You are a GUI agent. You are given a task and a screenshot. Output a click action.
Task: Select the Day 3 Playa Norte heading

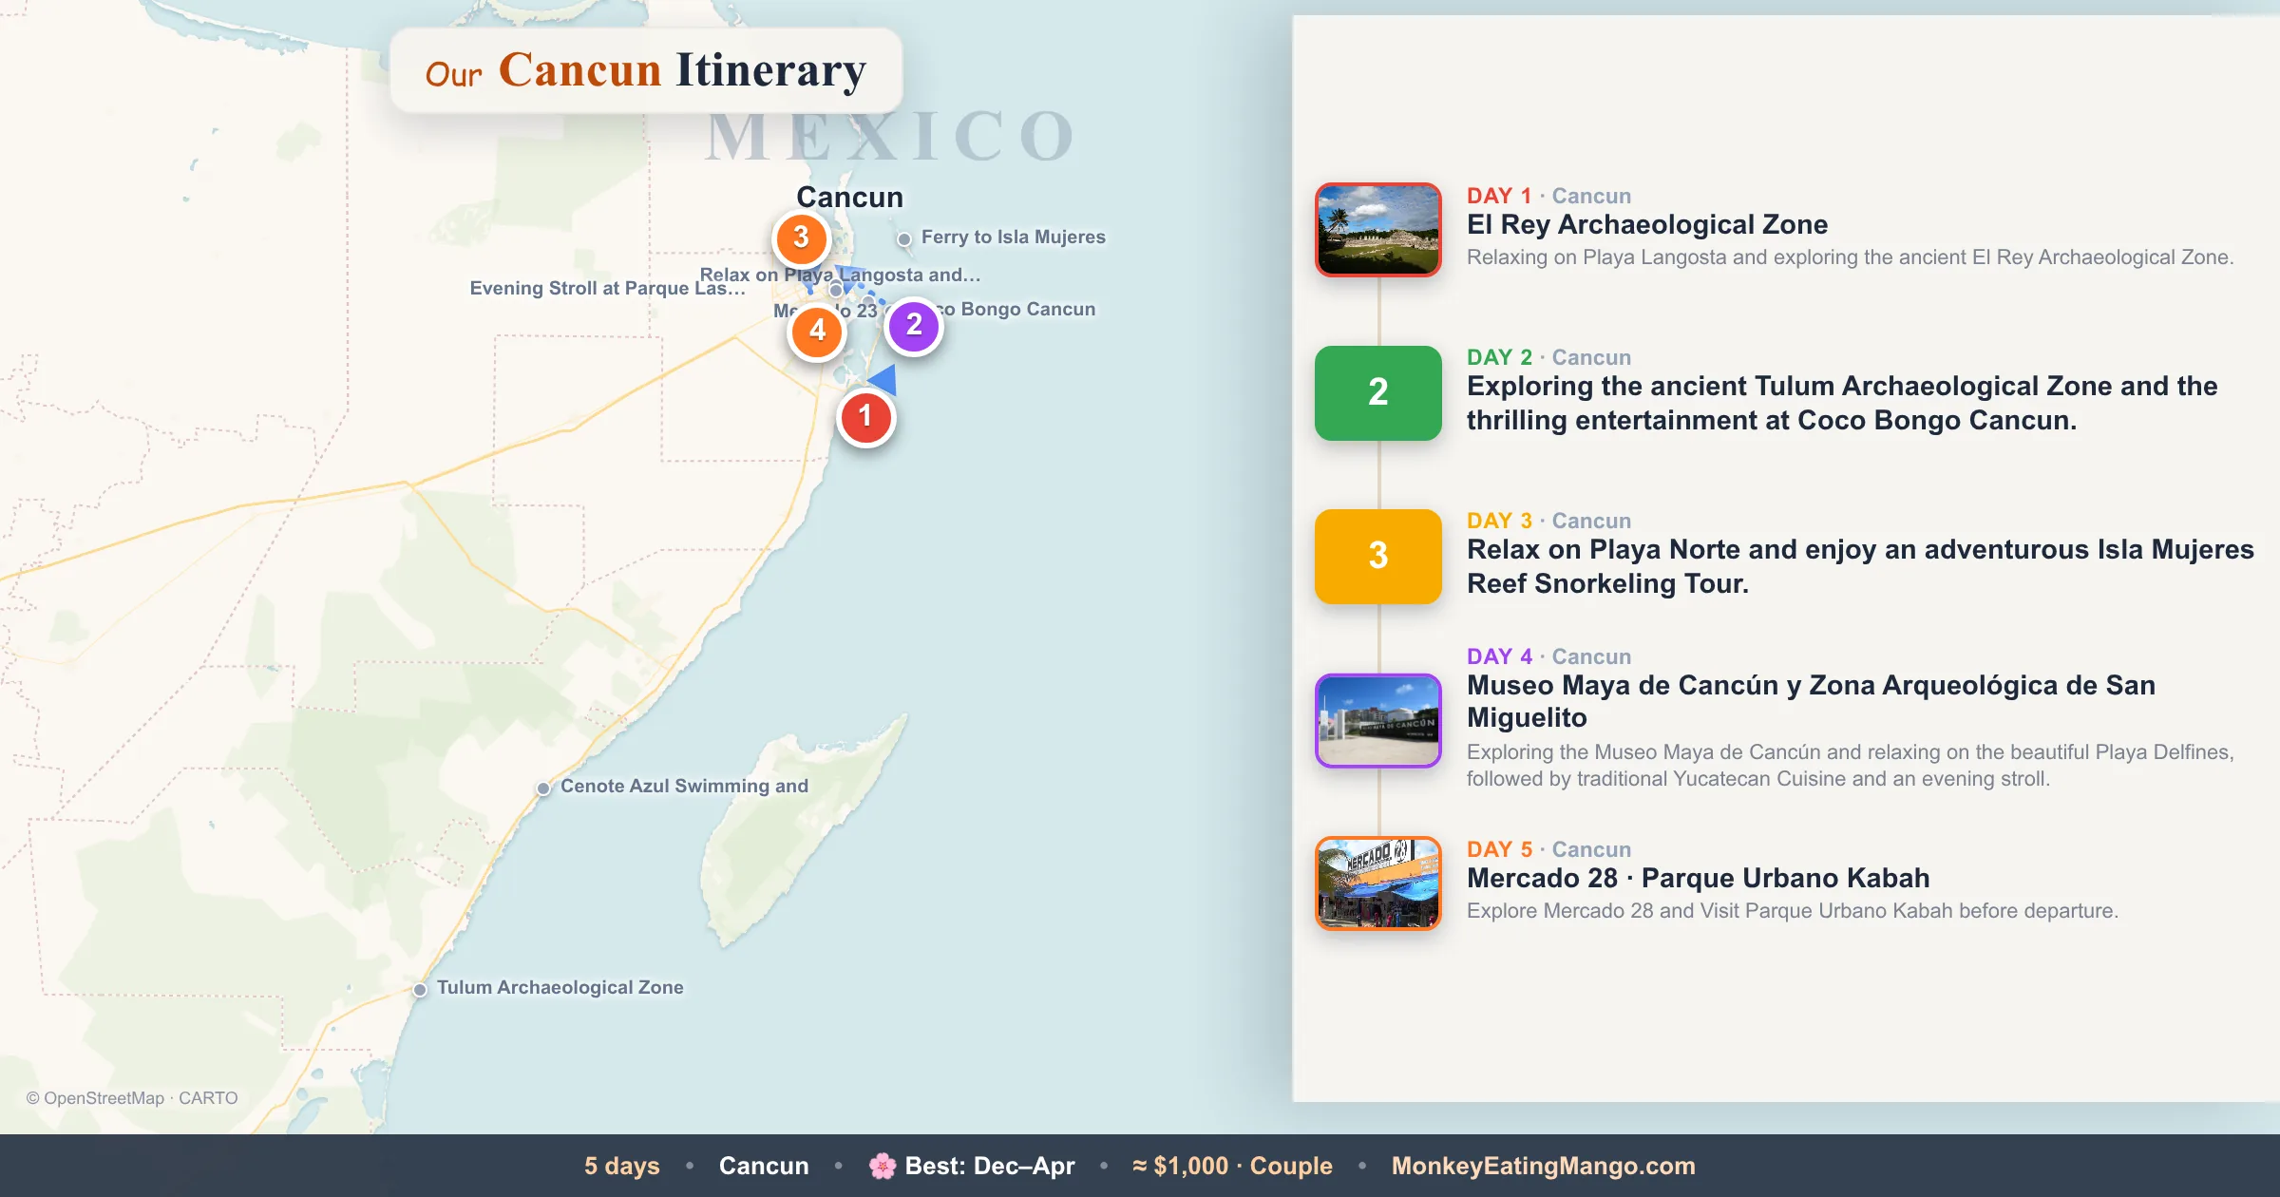pos(1860,566)
